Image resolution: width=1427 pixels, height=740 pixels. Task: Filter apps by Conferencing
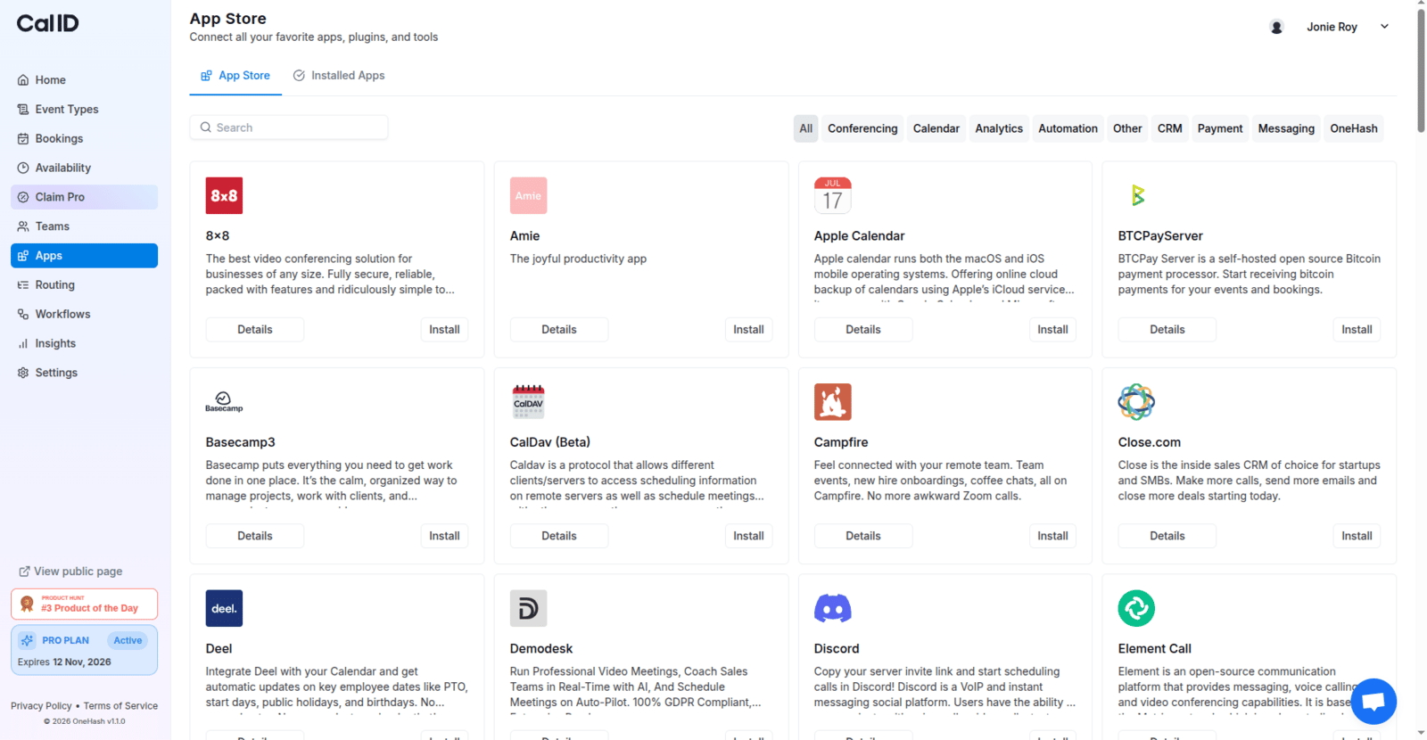(862, 128)
